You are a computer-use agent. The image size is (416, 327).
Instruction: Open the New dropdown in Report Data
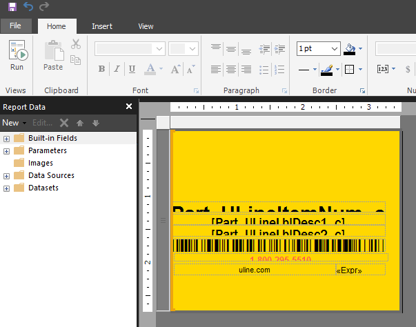coord(14,123)
